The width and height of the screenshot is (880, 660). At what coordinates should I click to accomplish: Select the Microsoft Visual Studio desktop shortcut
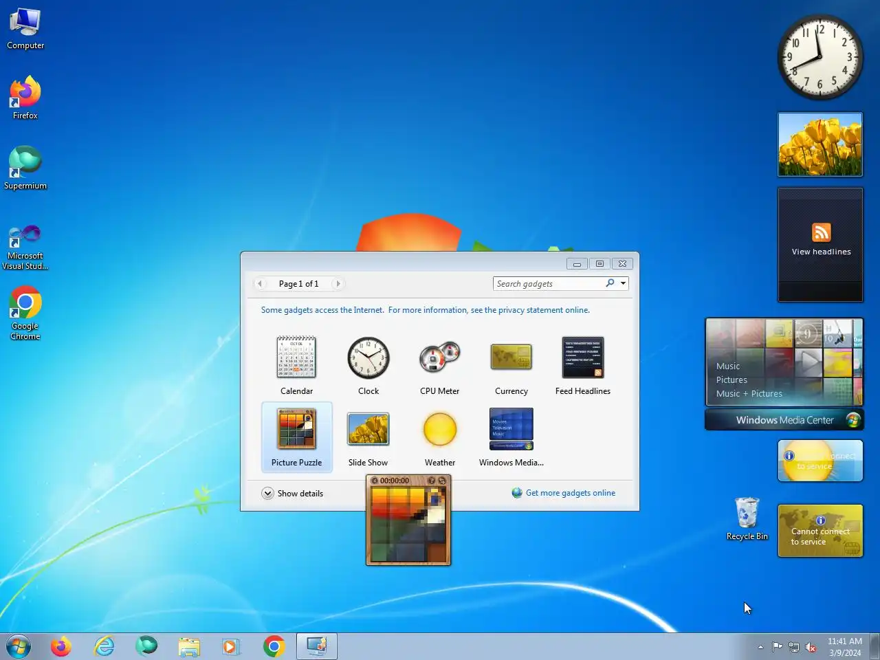point(25,247)
